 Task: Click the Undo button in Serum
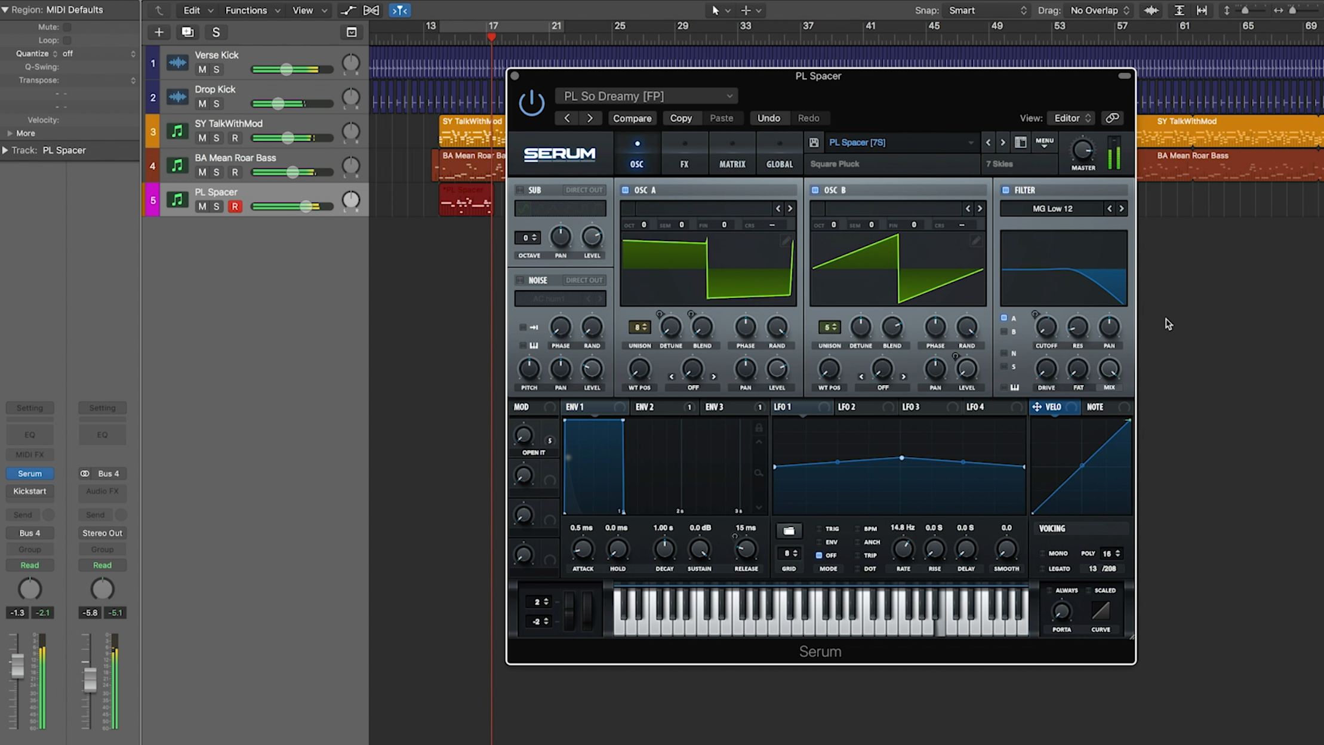click(768, 118)
